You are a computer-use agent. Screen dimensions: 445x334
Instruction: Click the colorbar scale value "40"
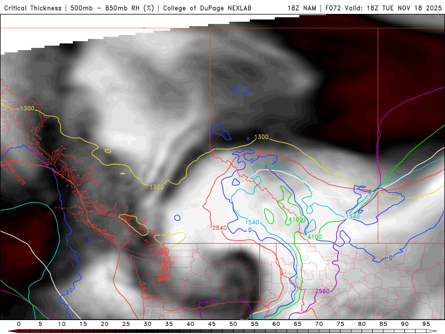[x=190, y=324]
